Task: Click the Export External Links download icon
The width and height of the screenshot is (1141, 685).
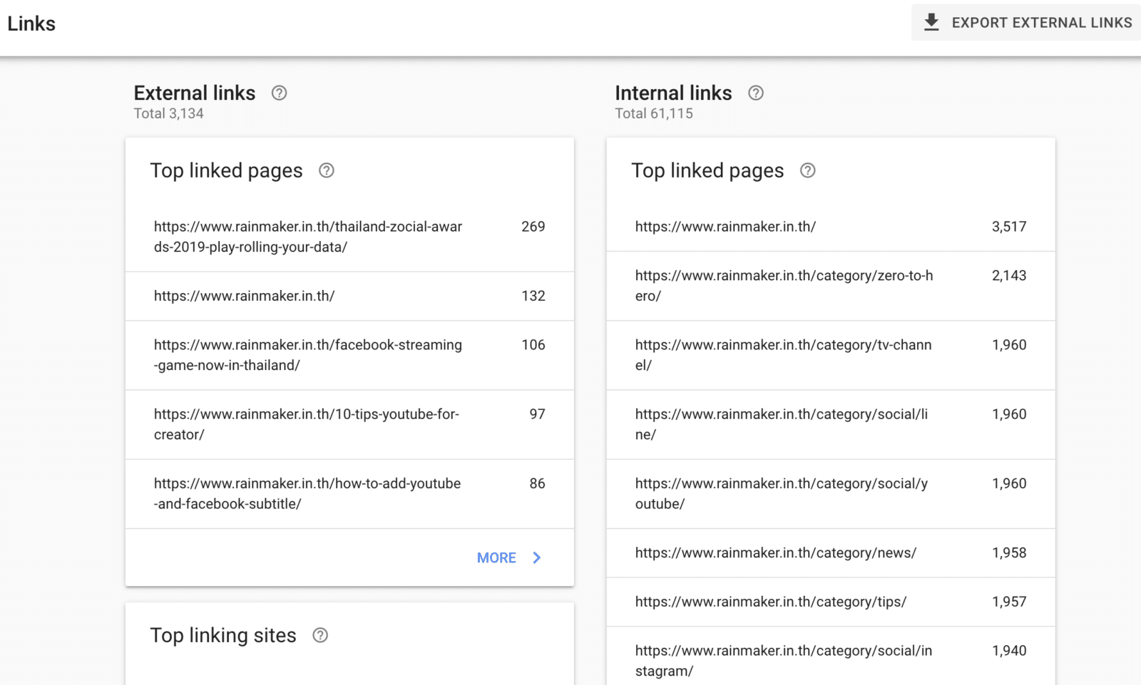Action: point(931,22)
